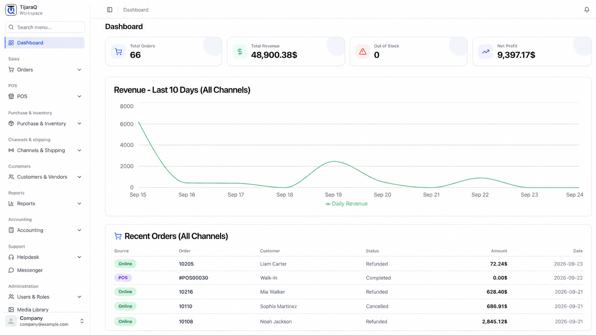Viewport: 596px width, 335px height.
Task: Open the Channels & Shipping menu item
Action: [45, 150]
